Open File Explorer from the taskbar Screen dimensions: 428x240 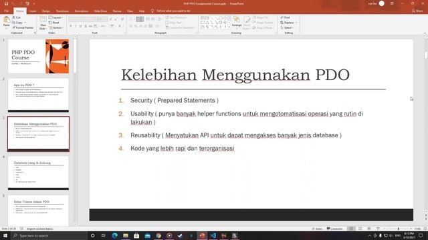click(x=126, y=235)
